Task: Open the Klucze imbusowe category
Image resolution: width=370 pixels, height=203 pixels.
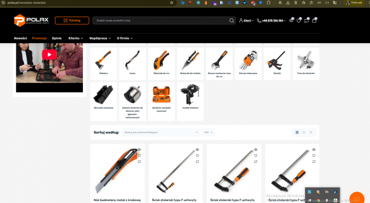Action: 248,64
